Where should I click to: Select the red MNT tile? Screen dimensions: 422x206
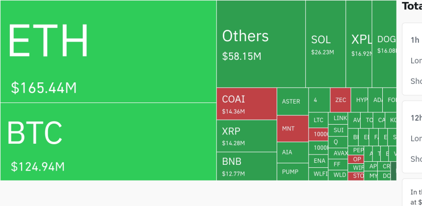pos(292,129)
